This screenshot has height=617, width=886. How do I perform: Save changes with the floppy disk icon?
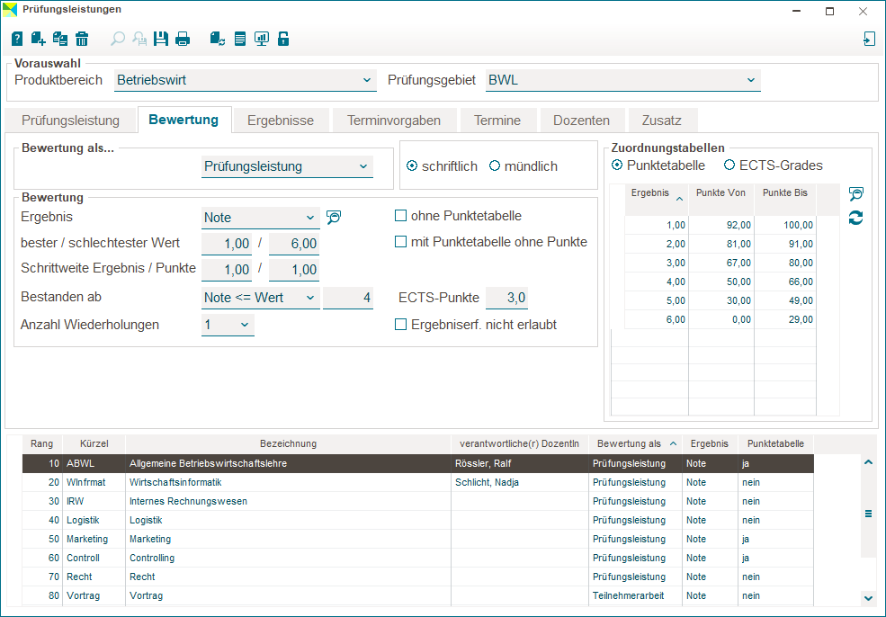[161, 39]
